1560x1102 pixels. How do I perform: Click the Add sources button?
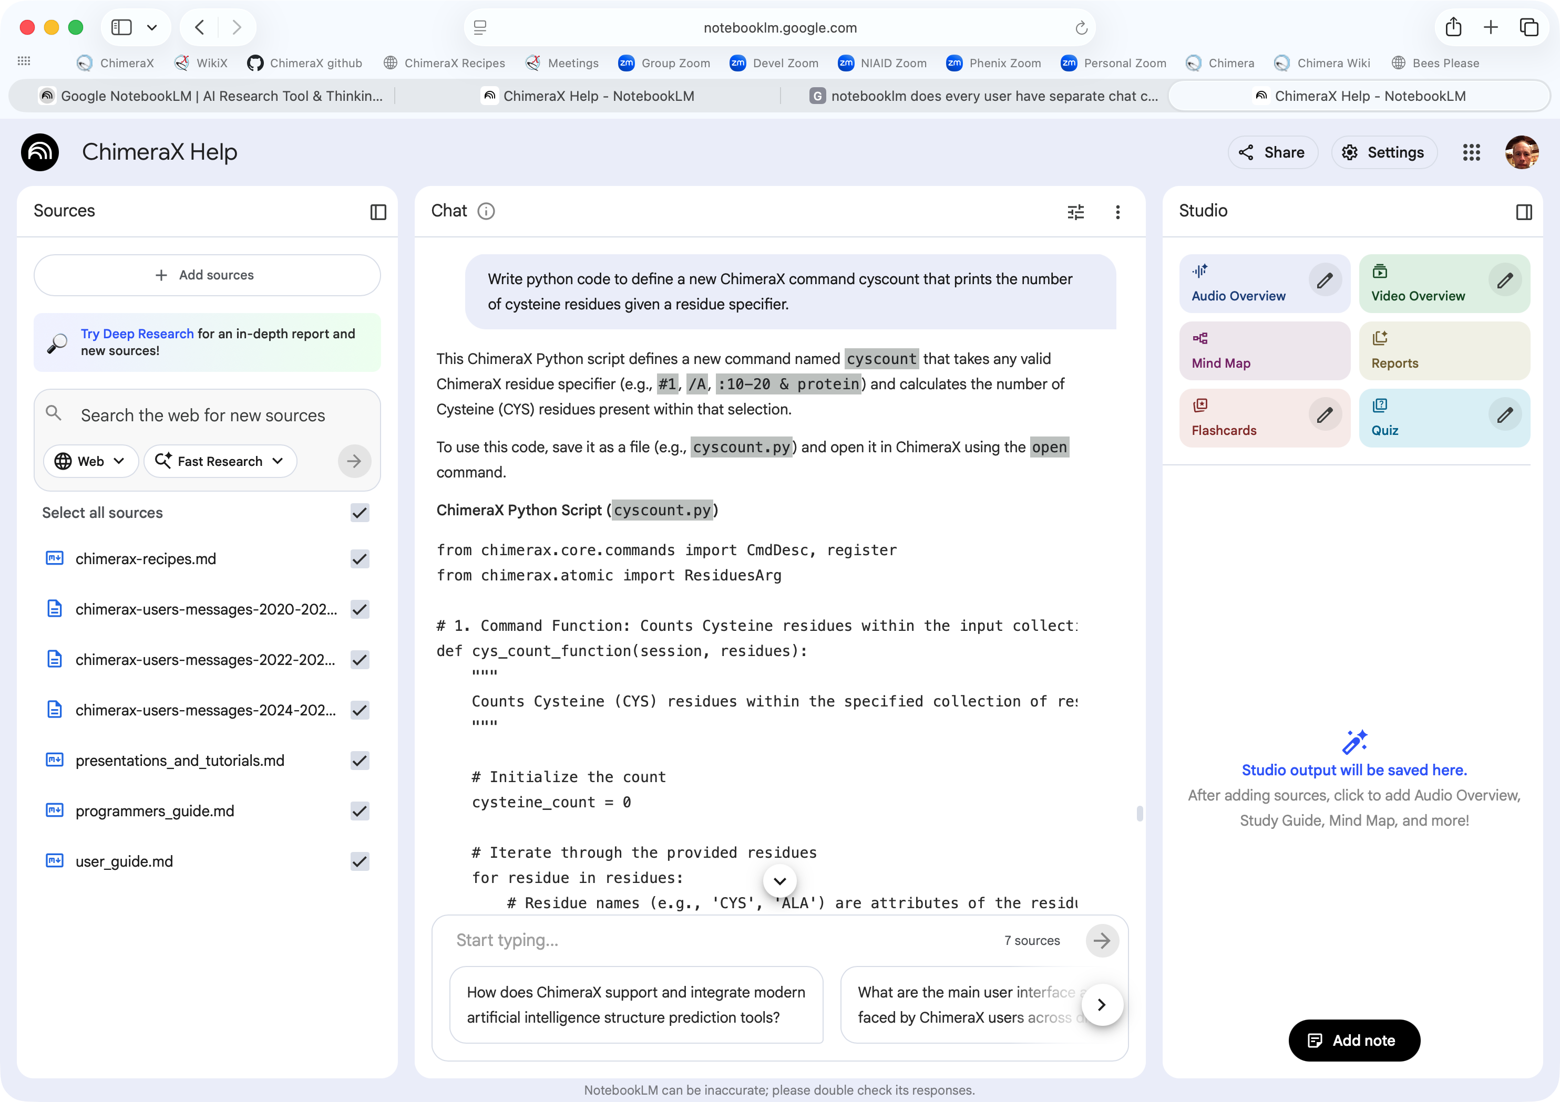[207, 275]
